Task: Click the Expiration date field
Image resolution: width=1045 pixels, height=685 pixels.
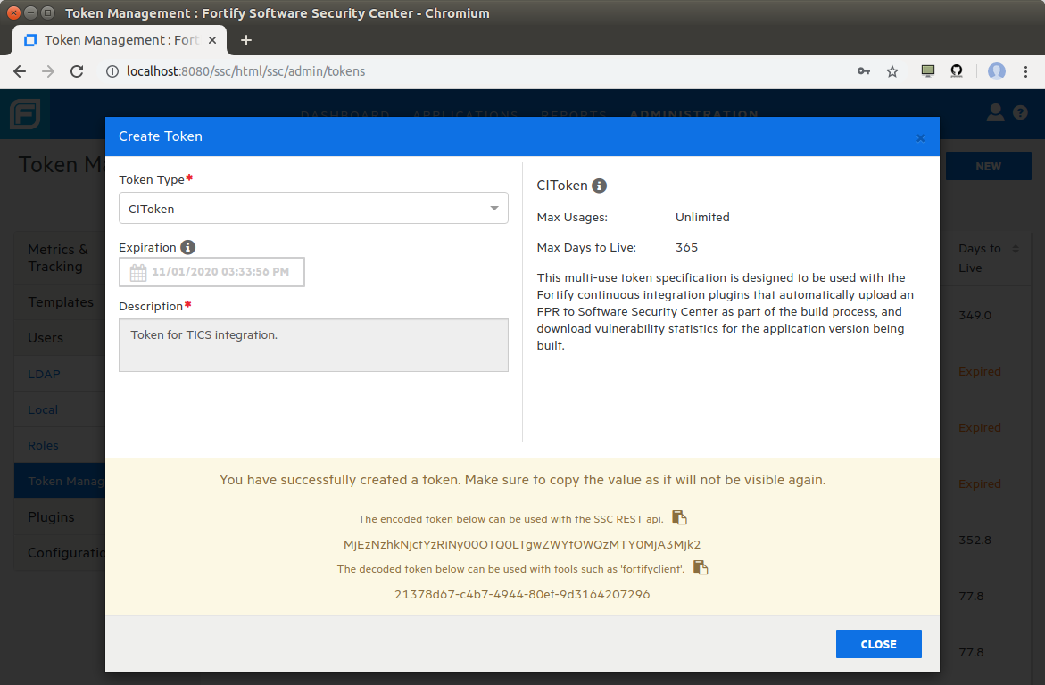Action: (211, 272)
